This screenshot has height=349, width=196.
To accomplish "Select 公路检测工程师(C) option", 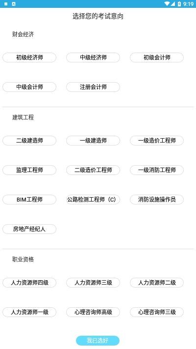I will pos(93,200).
